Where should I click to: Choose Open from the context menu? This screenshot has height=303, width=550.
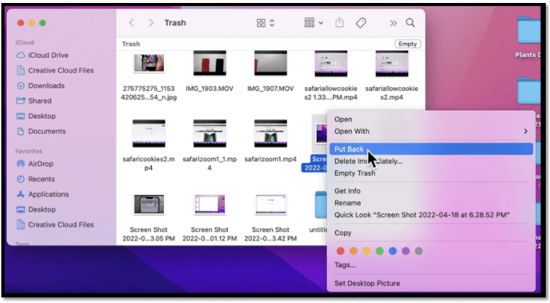click(x=431, y=119)
